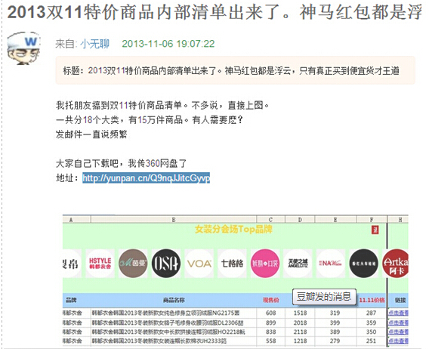Open 点击查看 link in the 251 price row
Image resolution: width=429 pixels, height=349 pixels.
point(398,341)
